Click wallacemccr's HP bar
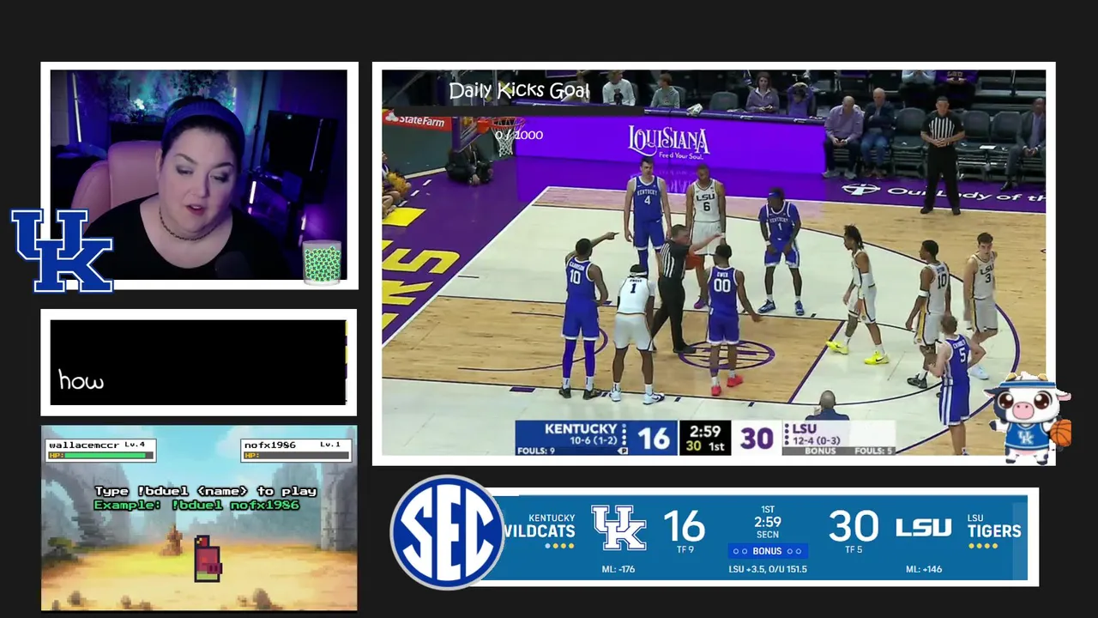This screenshot has width=1098, height=618. point(101,456)
